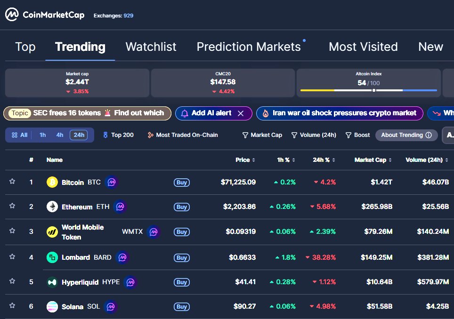Click Buy for Lombard
Image resolution: width=454 pixels, height=319 pixels.
point(181,258)
